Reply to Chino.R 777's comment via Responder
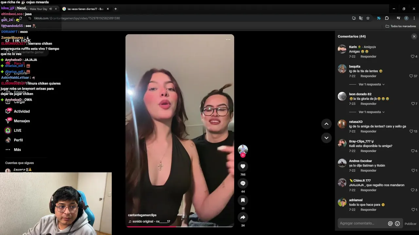 click(x=368, y=190)
